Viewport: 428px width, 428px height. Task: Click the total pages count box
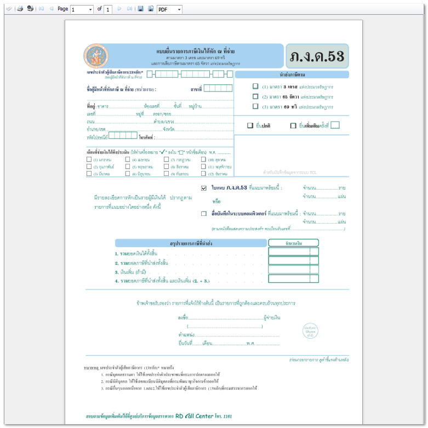pyautogui.click(x=109, y=10)
